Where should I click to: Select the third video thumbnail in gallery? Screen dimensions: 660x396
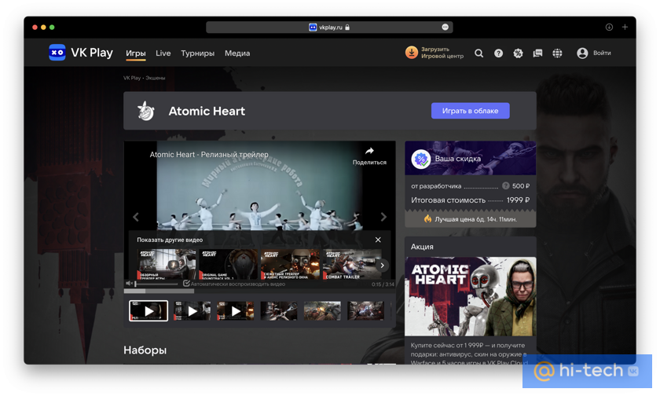pyautogui.click(x=236, y=311)
